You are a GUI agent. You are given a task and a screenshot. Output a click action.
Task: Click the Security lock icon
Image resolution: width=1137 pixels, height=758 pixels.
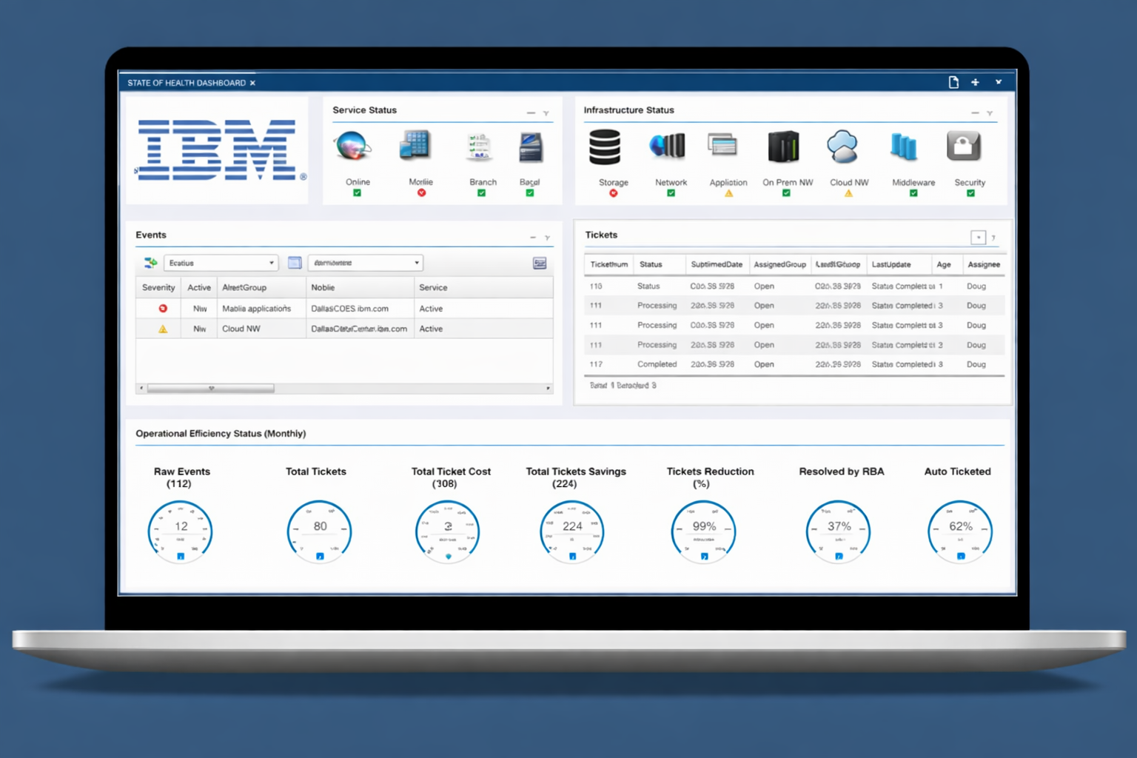(963, 147)
